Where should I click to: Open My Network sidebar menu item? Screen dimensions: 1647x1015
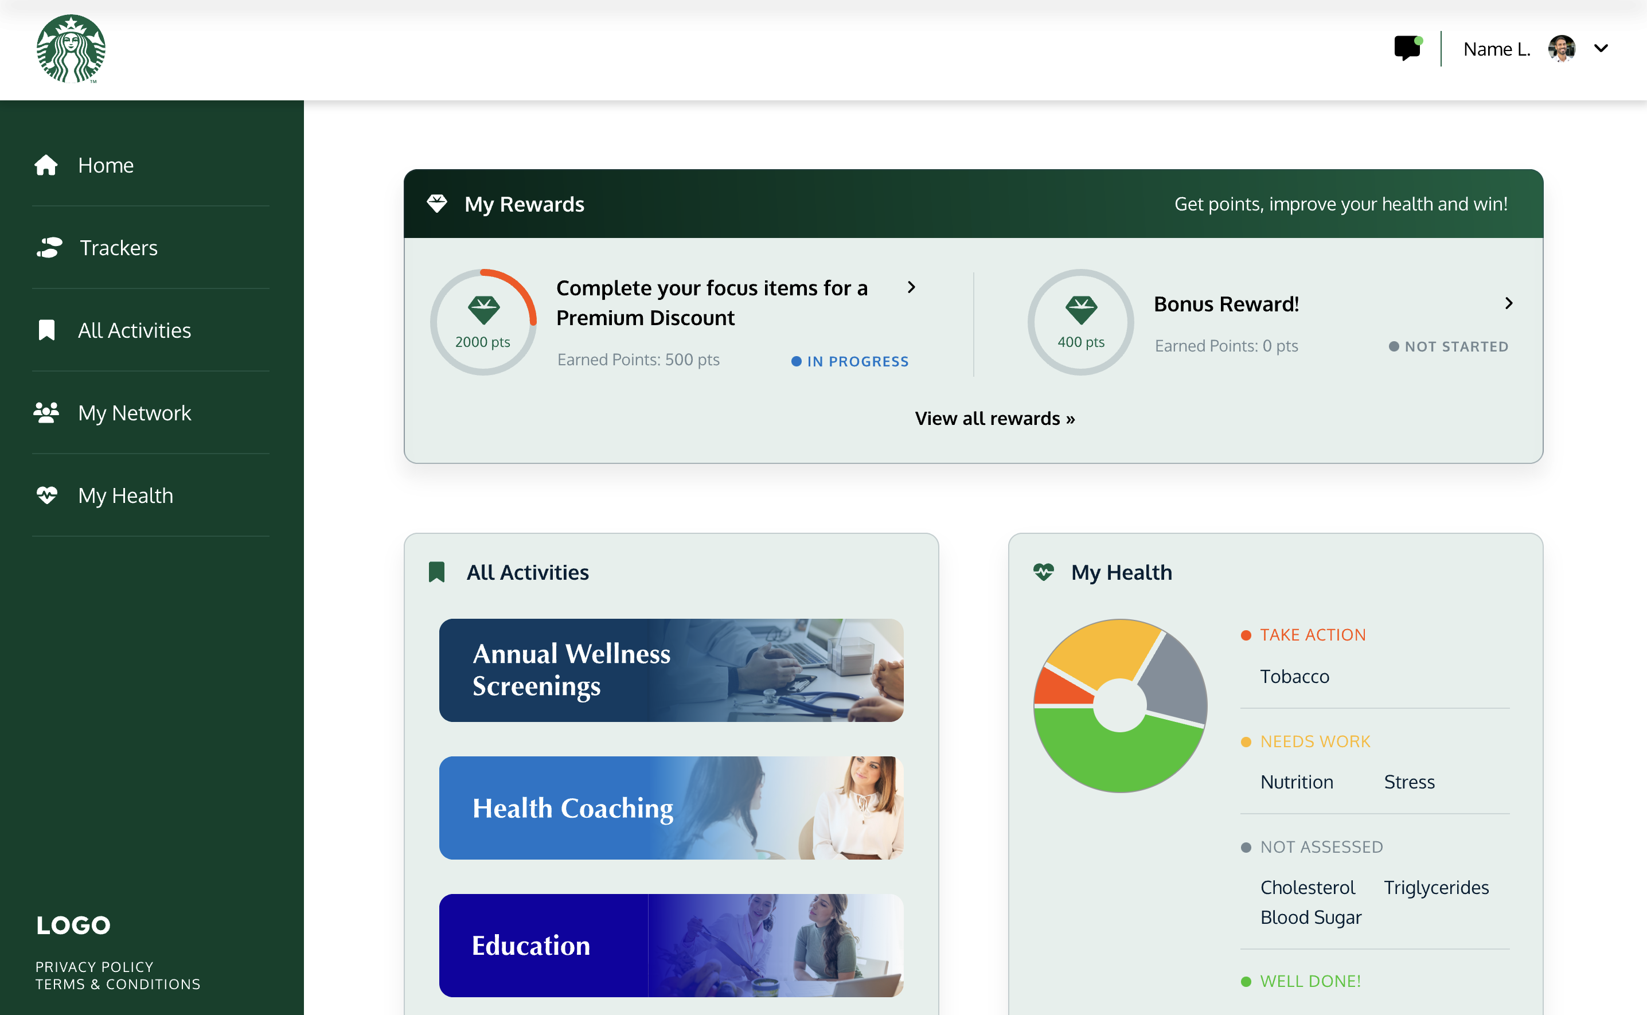pos(134,412)
